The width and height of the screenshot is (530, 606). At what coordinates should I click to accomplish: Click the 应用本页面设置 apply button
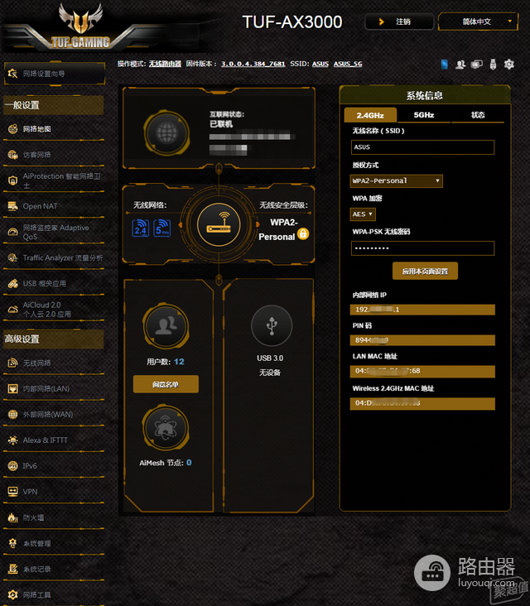coord(425,272)
